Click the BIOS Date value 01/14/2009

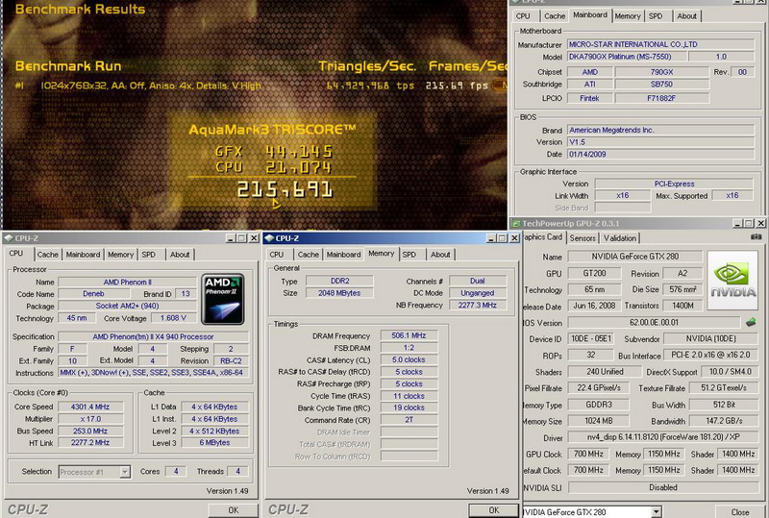tap(660, 154)
